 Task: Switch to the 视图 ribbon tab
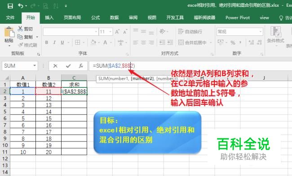pos(152,17)
